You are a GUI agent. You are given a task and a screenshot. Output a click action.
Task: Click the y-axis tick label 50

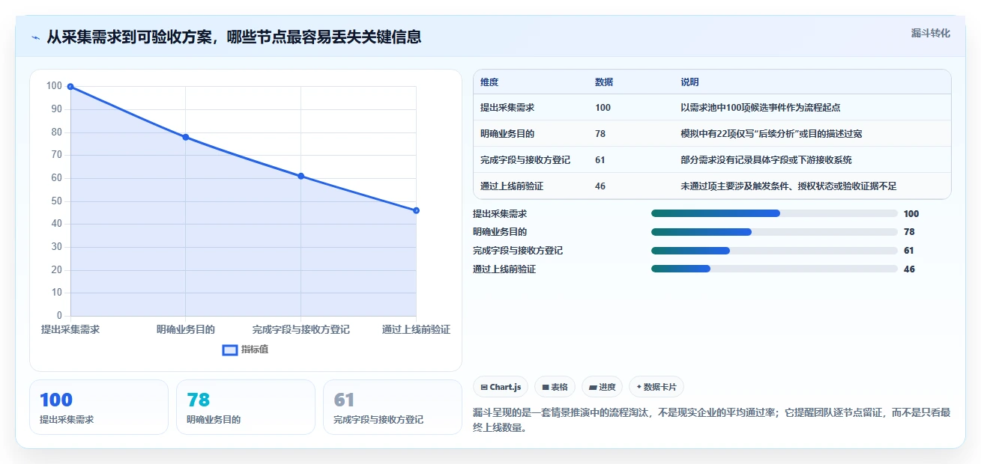pos(57,201)
